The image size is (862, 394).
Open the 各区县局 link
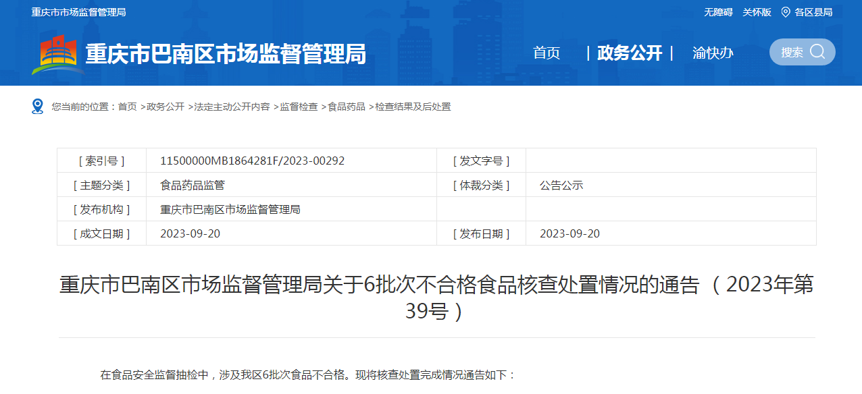[x=813, y=12]
